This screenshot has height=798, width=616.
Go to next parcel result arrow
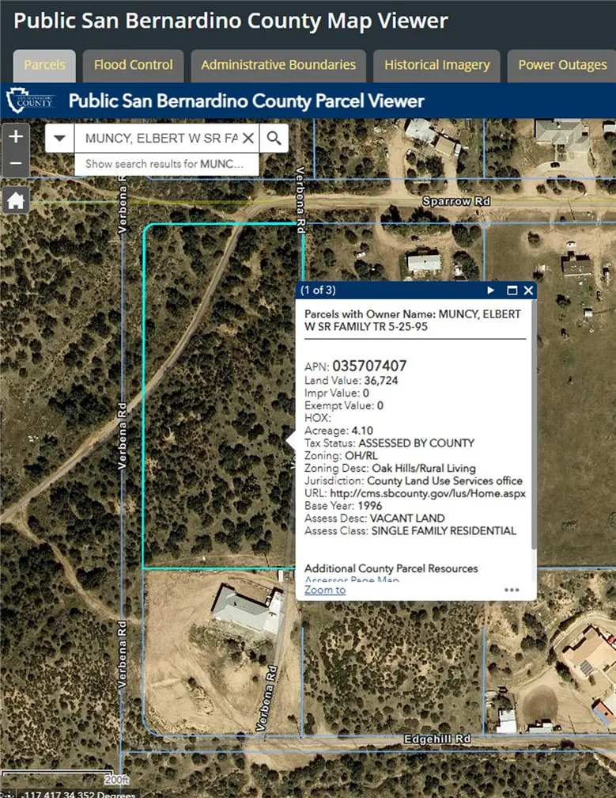pos(490,290)
